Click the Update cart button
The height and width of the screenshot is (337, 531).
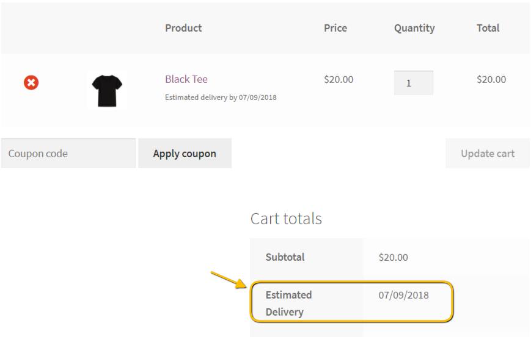488,154
